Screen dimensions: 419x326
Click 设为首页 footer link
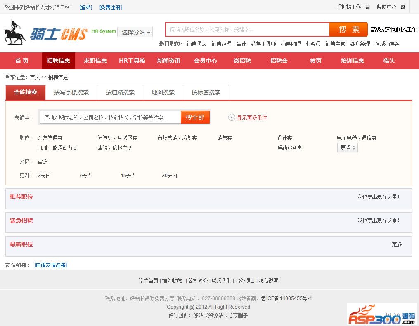pos(148,281)
